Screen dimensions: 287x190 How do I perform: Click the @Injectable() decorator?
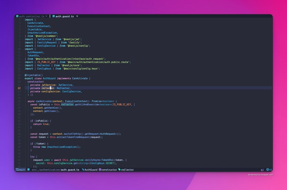pos(34,75)
